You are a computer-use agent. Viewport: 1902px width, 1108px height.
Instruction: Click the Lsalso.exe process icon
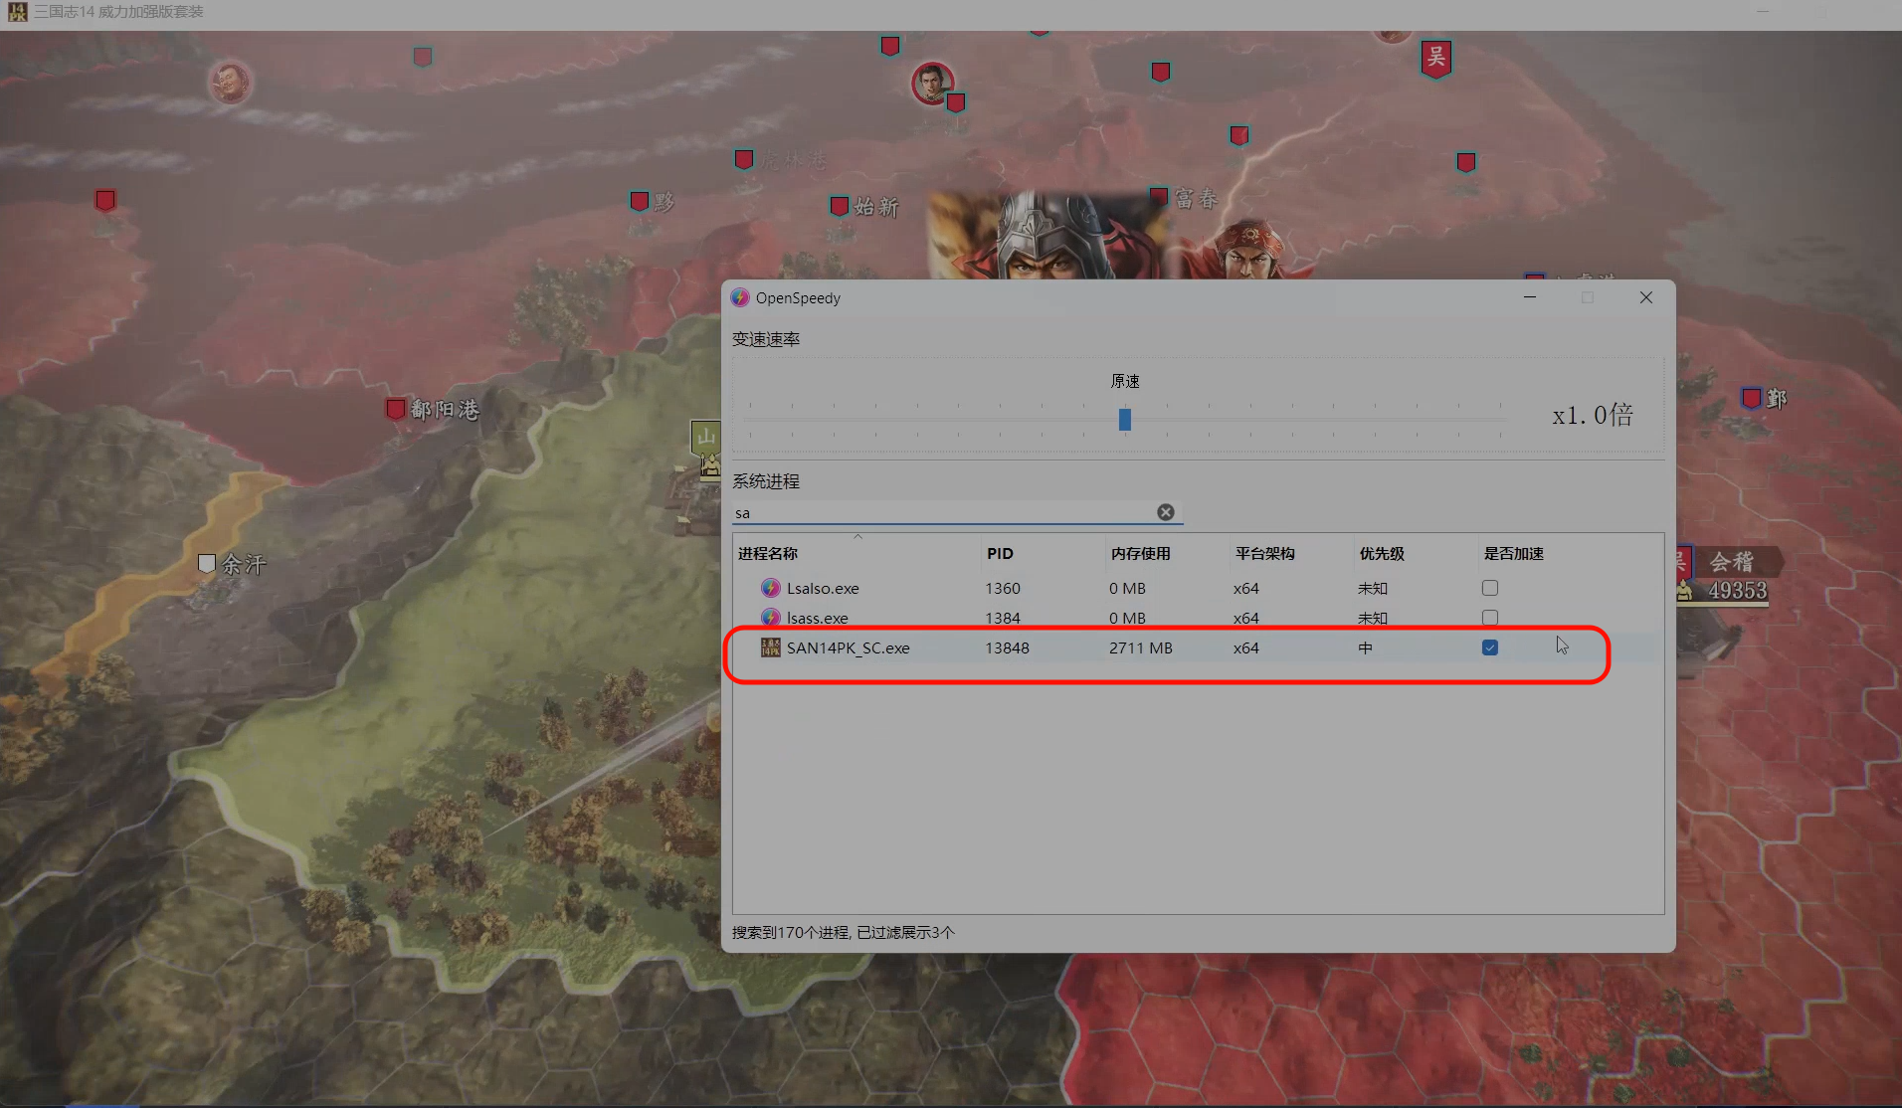[770, 588]
